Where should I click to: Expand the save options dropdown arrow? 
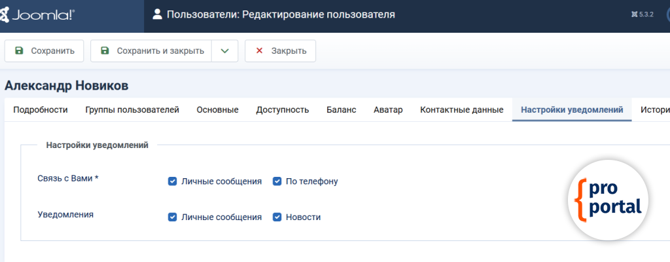pos(224,51)
